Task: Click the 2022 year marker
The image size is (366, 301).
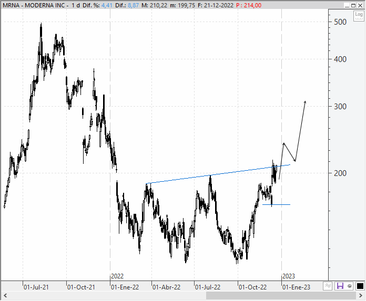Action: [117, 276]
